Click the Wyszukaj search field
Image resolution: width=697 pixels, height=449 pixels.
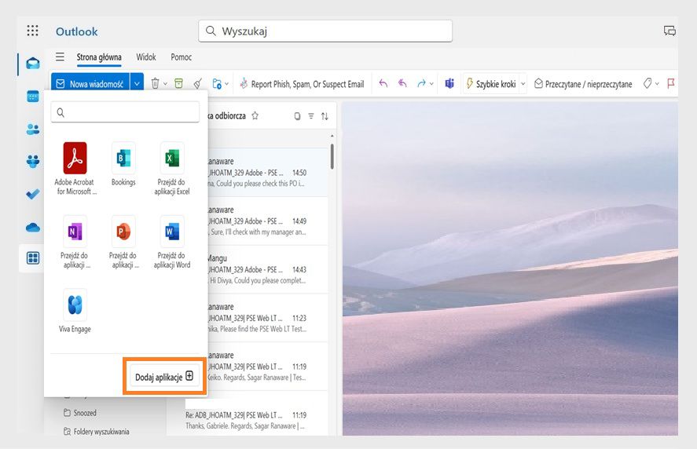pyautogui.click(x=325, y=31)
